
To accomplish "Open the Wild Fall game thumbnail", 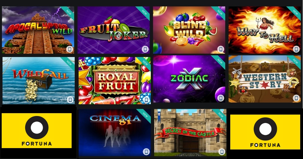I will (39, 81).
